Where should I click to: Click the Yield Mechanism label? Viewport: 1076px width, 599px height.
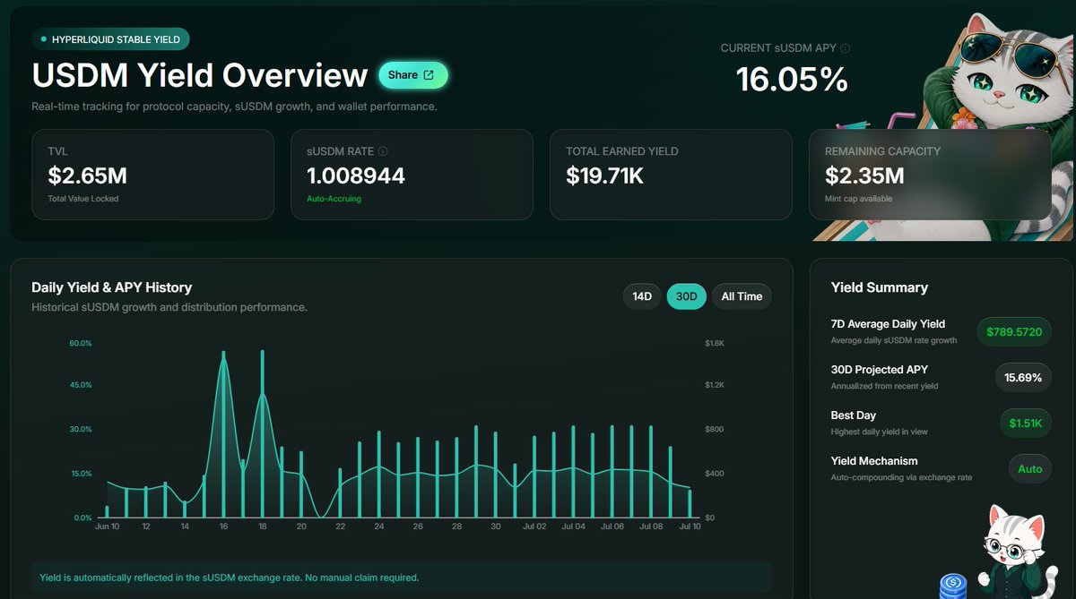pos(874,461)
